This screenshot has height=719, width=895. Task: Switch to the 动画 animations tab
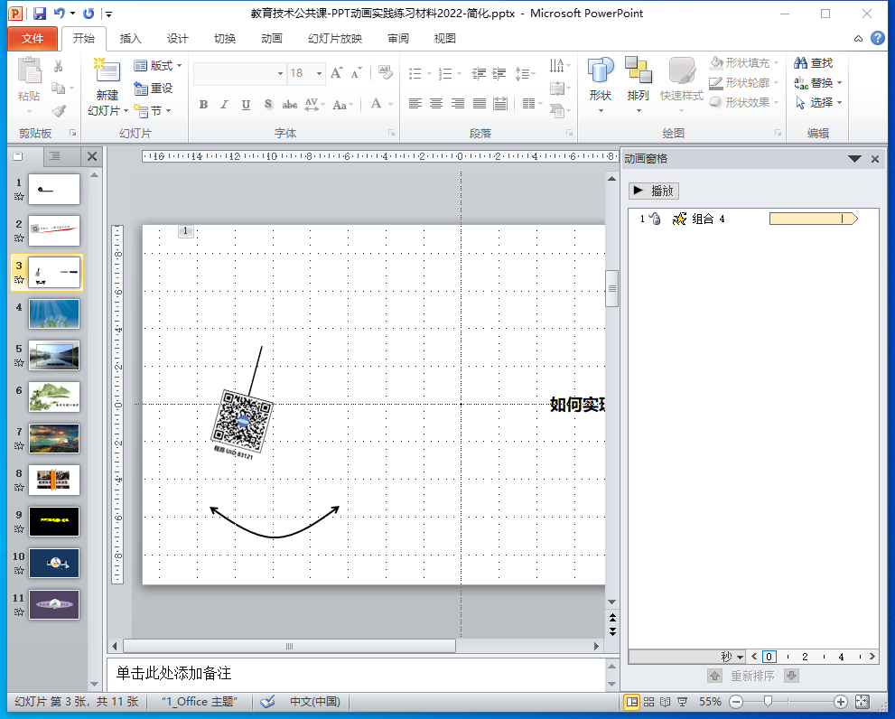point(272,38)
